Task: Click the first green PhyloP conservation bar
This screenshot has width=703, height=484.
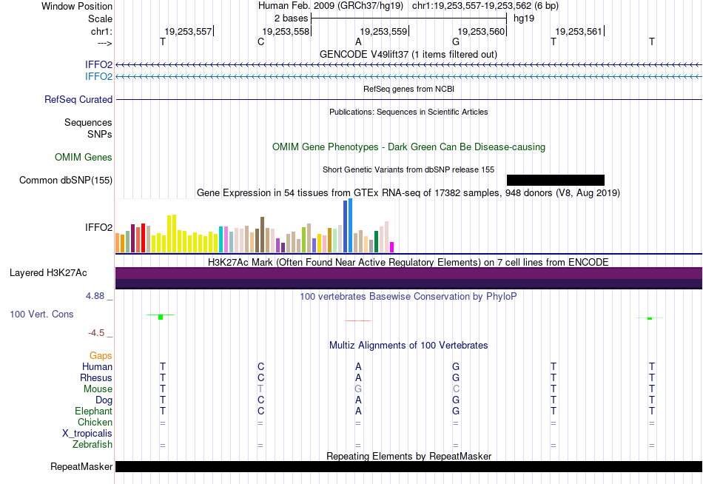Action: pyautogui.click(x=161, y=317)
